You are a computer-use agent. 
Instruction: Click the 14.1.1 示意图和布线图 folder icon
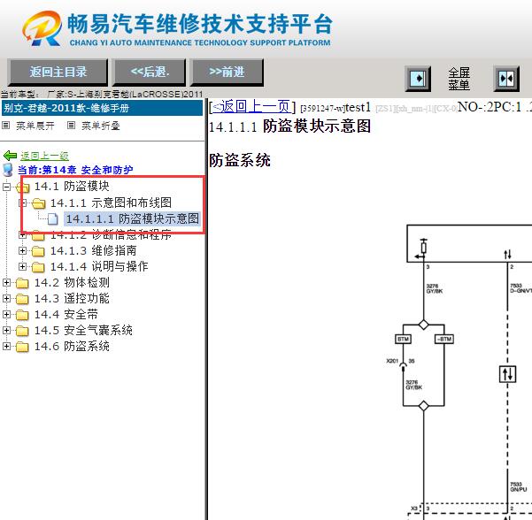point(39,203)
